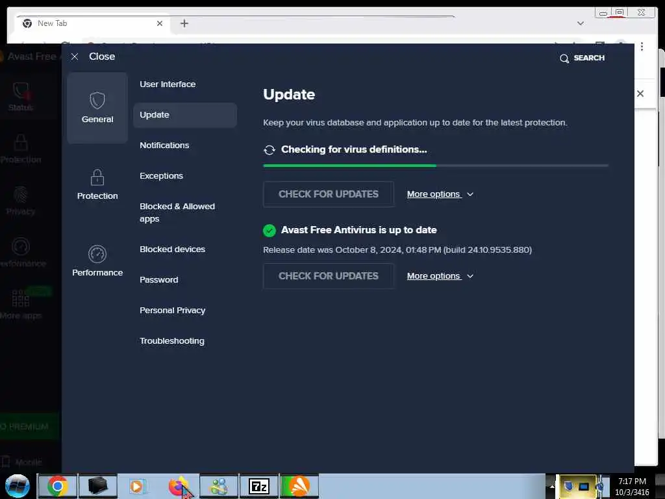The image size is (665, 499).
Task: Open the Windows Start button
Action: [x=17, y=486]
